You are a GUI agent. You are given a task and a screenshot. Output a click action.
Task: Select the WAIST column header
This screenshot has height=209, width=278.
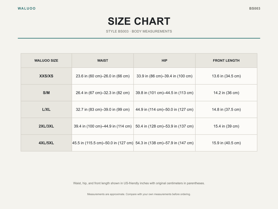tap(103, 60)
